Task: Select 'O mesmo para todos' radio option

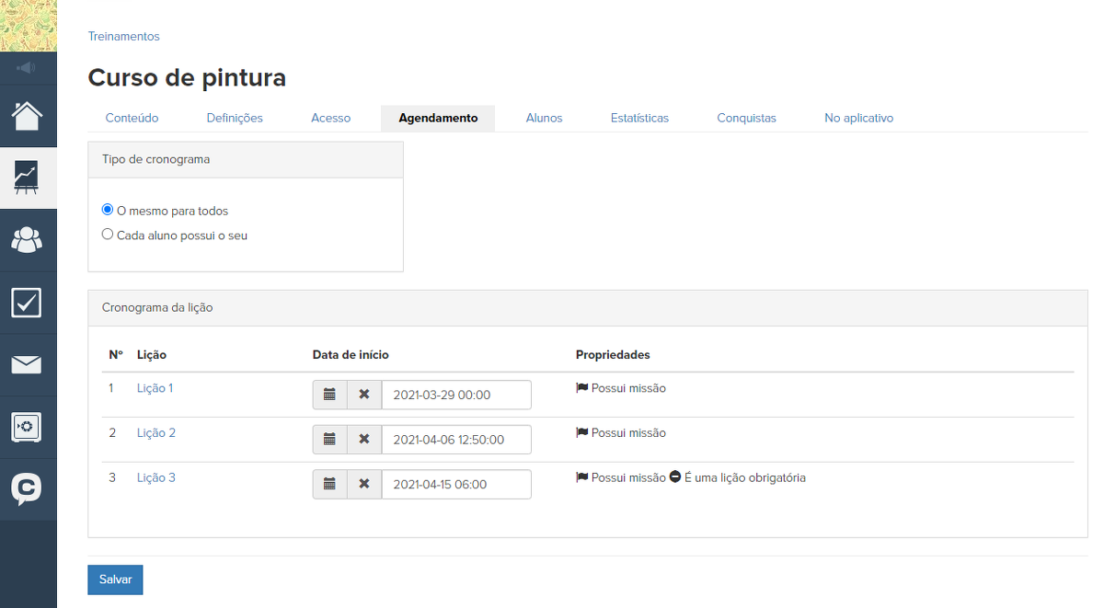Action: [x=108, y=210]
